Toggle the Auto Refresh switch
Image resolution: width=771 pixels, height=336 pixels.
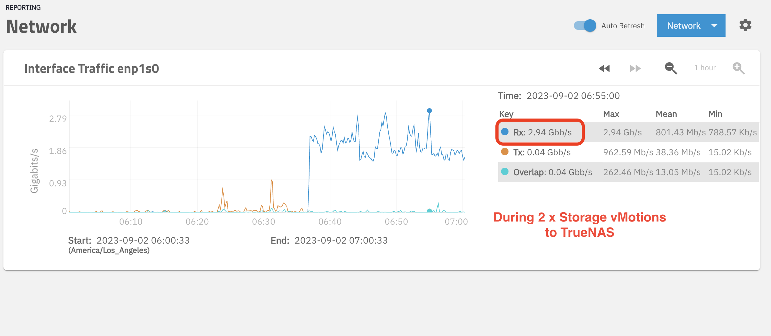point(585,26)
